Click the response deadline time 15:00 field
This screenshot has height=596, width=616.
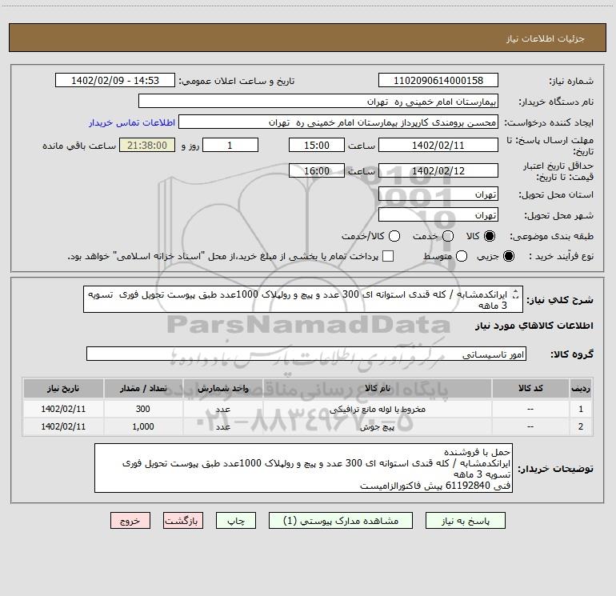pyautogui.click(x=317, y=145)
